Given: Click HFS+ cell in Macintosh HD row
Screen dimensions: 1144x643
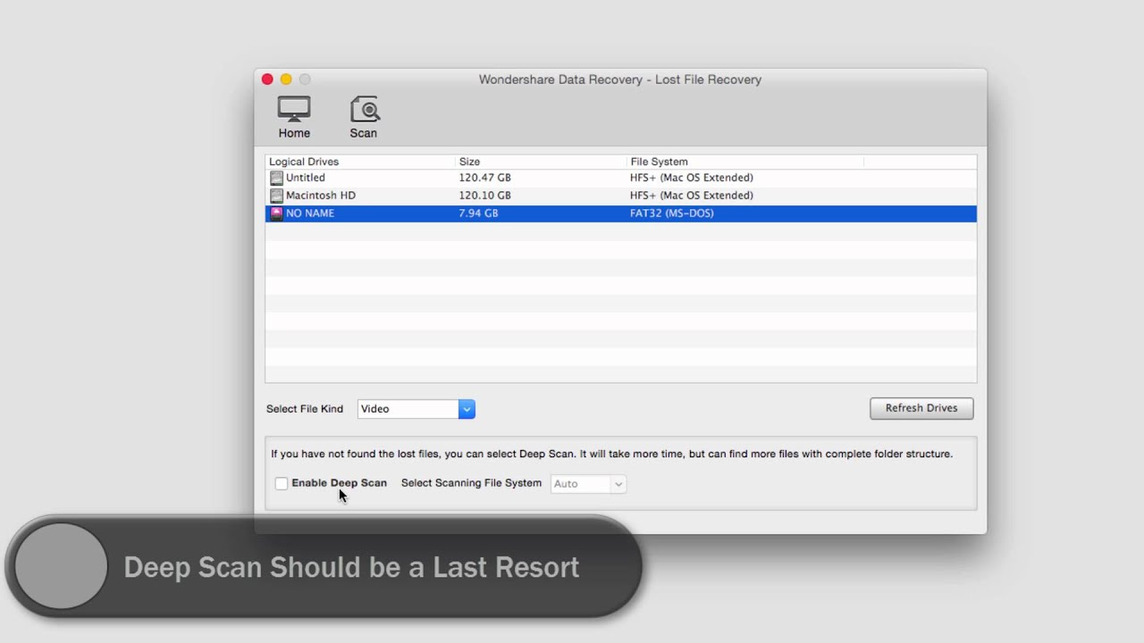Looking at the screenshot, I should click(x=691, y=196).
